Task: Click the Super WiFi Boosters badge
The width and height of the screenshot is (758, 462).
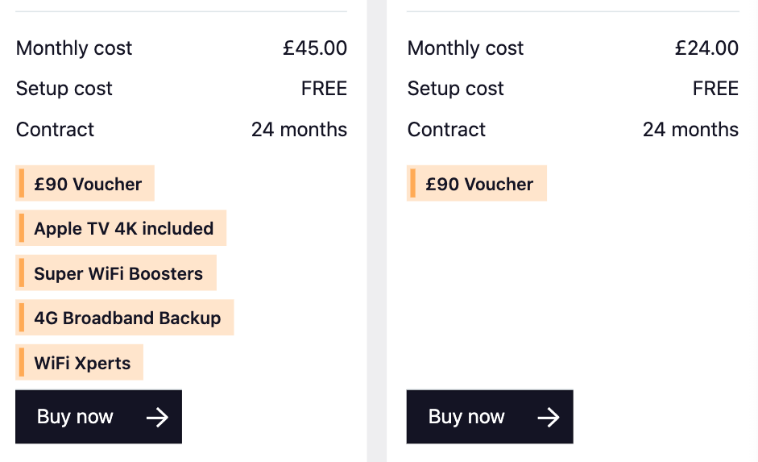Action: 117,273
